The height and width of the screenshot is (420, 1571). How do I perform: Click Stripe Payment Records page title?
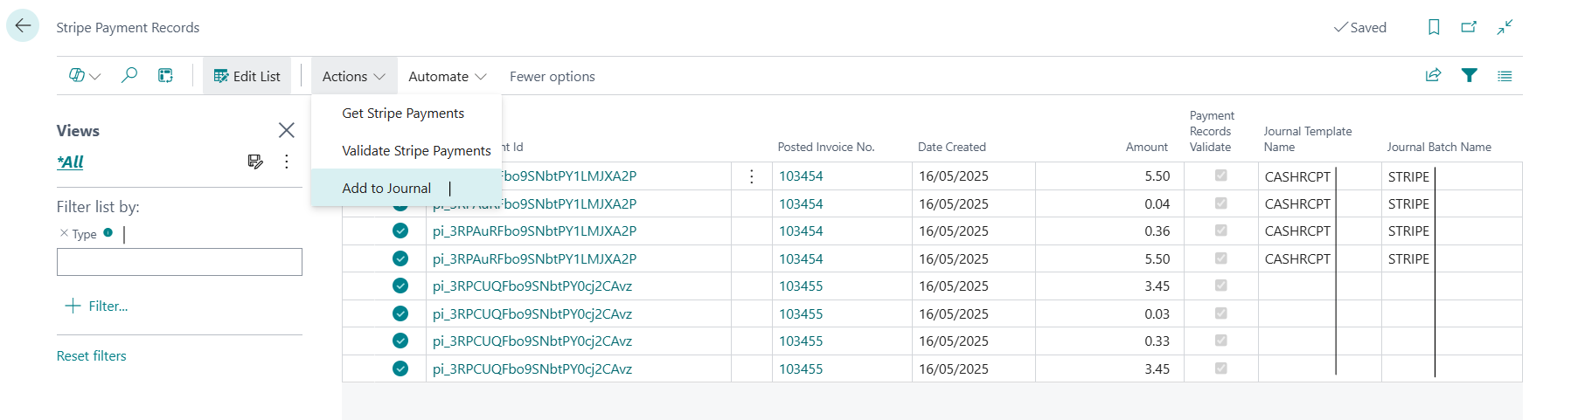[x=128, y=28]
